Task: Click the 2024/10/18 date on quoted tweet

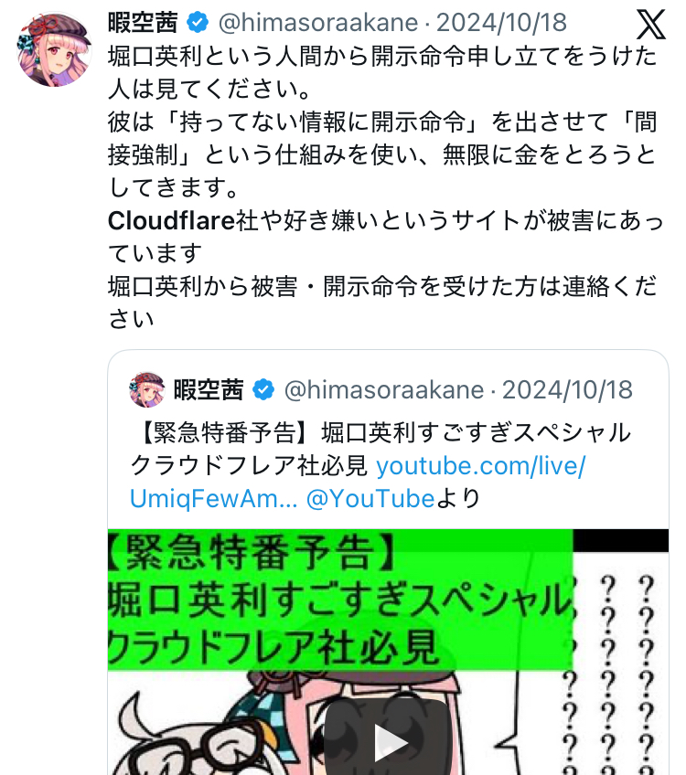Action: [567, 390]
